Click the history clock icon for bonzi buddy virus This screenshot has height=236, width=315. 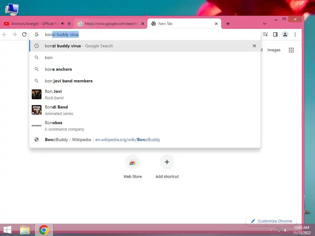click(37, 46)
